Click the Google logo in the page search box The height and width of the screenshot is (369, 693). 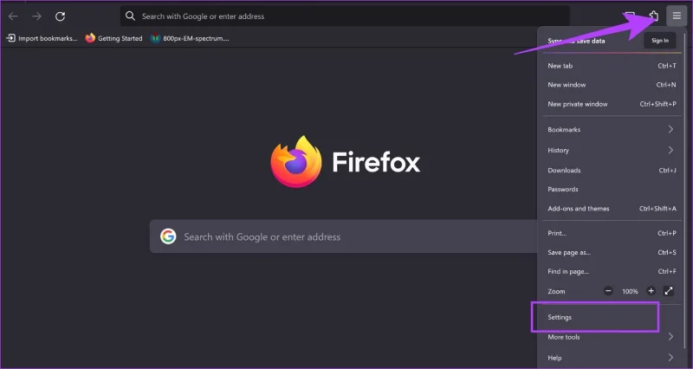coord(168,236)
